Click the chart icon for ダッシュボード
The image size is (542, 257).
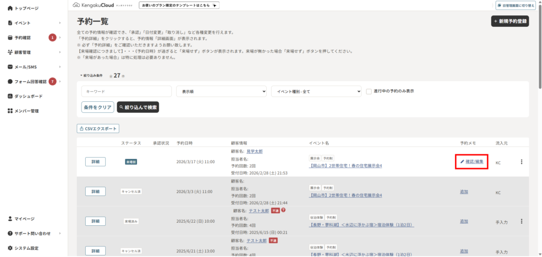point(10,97)
